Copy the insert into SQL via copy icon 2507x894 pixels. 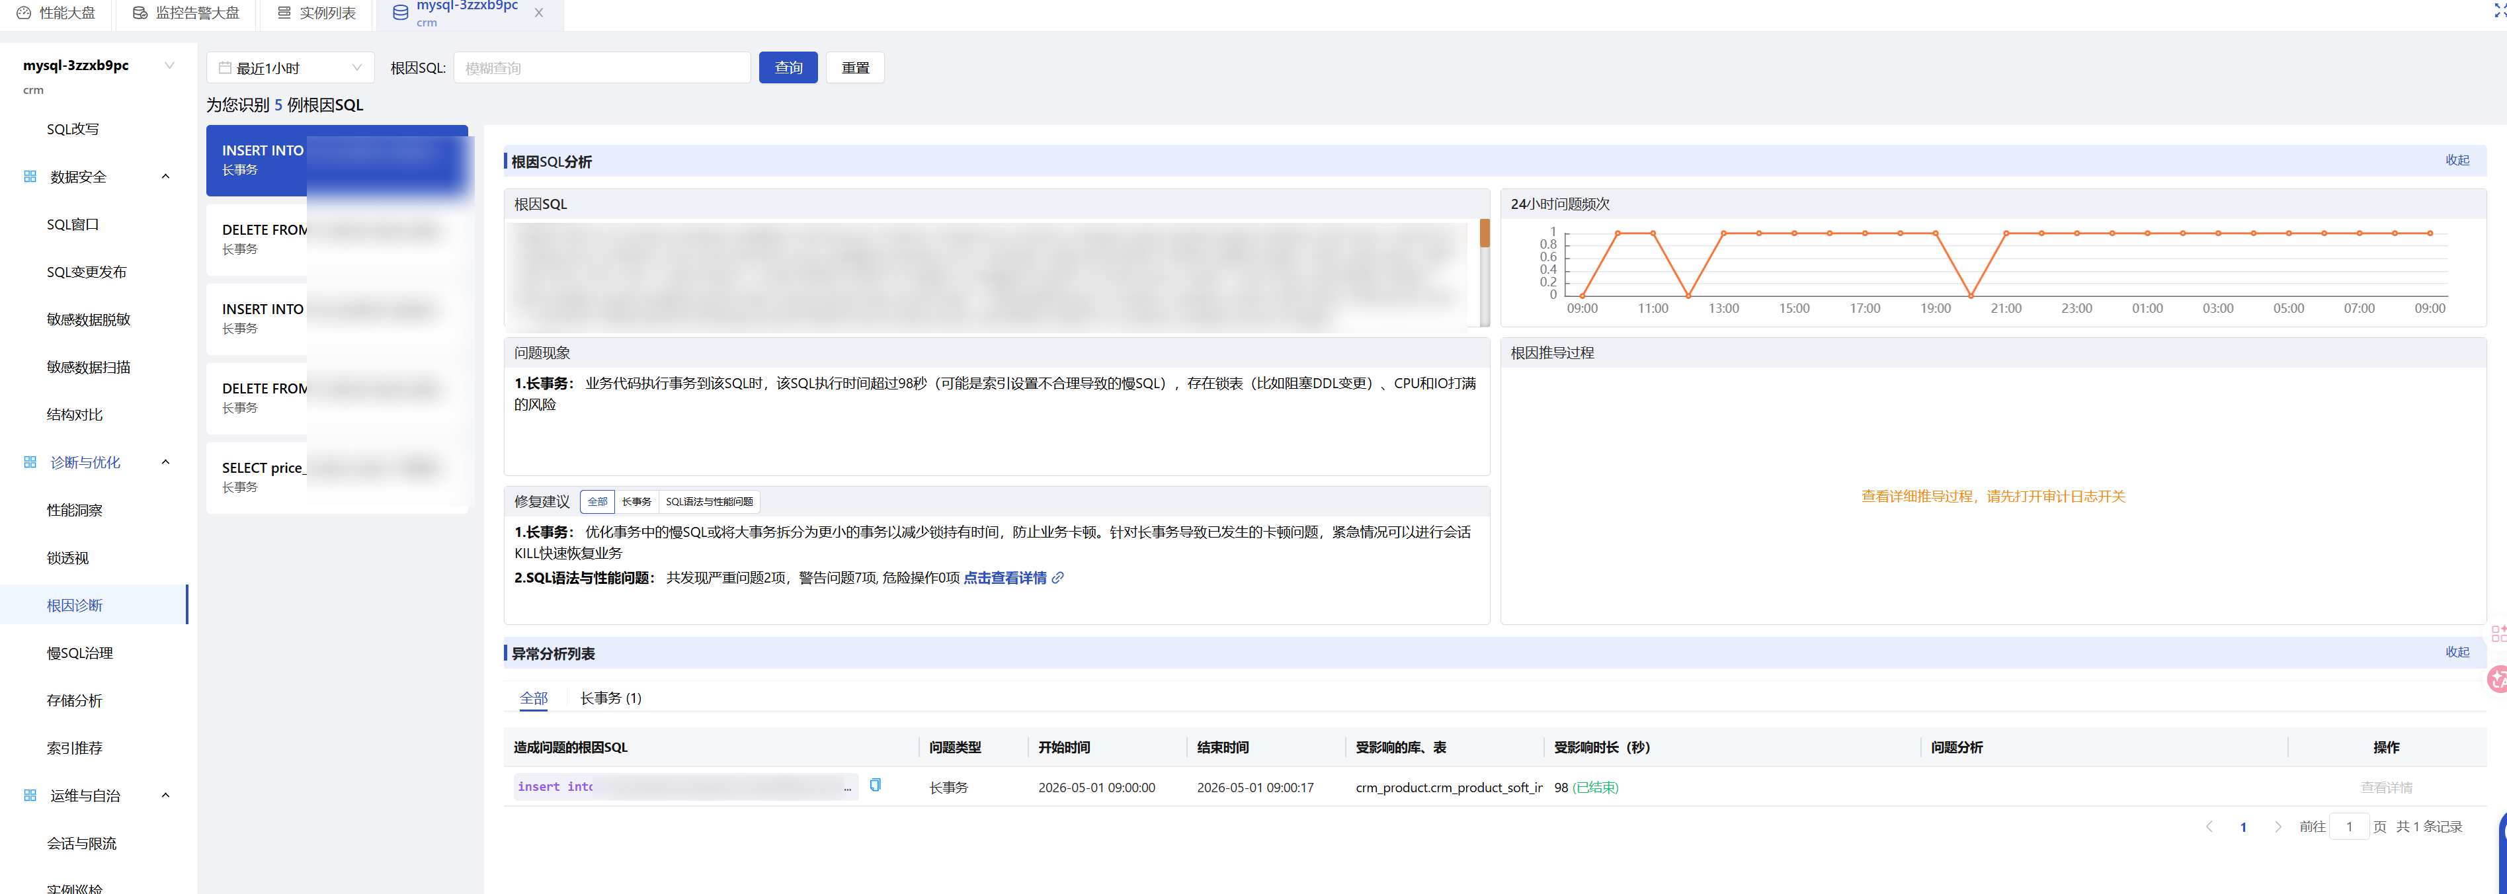875,785
